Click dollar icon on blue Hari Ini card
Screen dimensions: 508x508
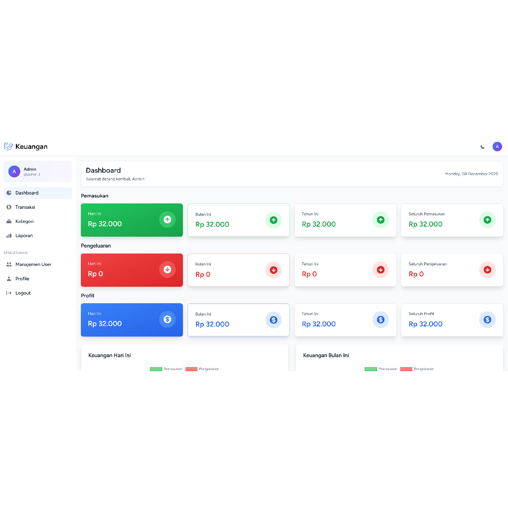(167, 319)
